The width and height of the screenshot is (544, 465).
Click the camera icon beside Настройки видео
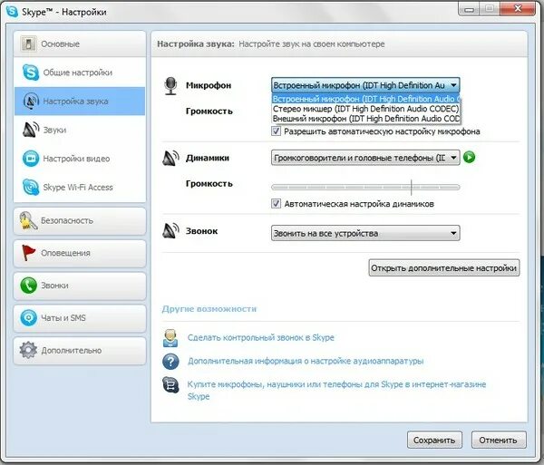31,159
